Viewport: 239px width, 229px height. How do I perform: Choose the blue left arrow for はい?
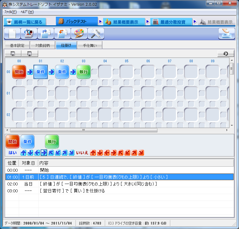37,153
